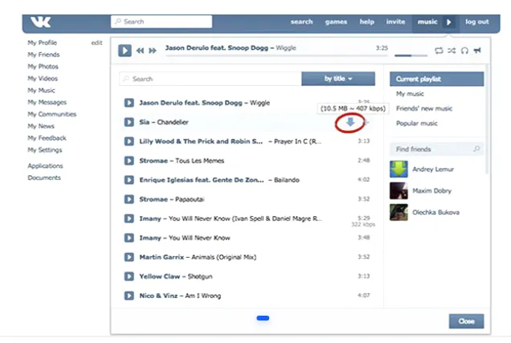
Task: Click the headphones icon in the player
Action: (464, 51)
